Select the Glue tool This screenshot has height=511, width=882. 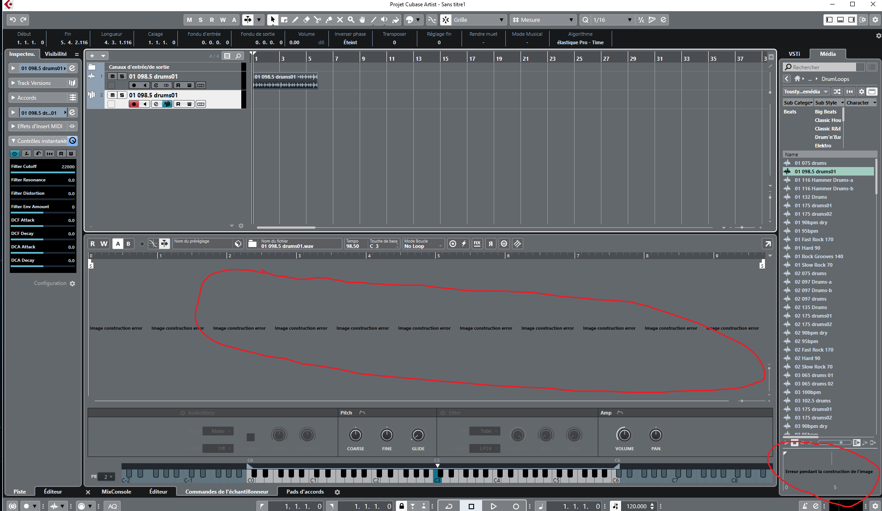click(x=329, y=20)
